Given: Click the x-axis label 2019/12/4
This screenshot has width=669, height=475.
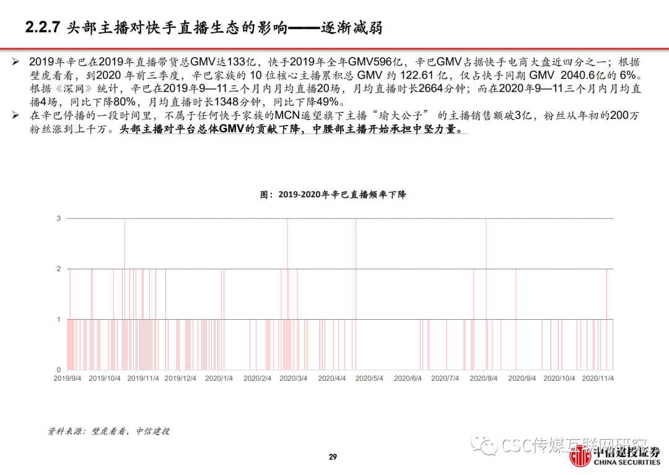Looking at the screenshot, I should [180, 379].
